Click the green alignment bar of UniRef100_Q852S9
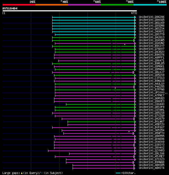169x175 pixels. click(95, 75)
